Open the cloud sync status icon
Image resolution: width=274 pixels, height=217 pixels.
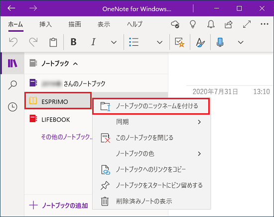point(175,24)
